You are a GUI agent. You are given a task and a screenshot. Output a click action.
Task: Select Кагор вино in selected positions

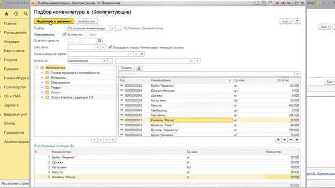167,167
